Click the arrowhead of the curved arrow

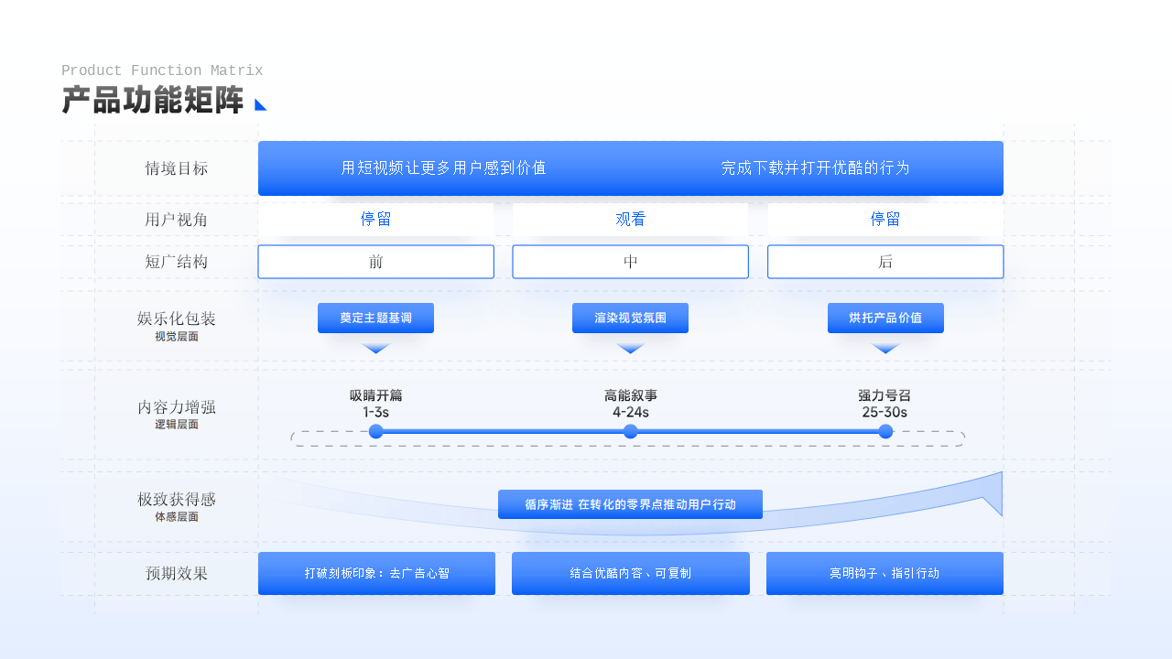993,494
